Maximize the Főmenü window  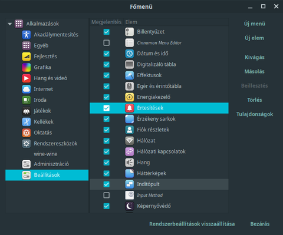coord(263,6)
